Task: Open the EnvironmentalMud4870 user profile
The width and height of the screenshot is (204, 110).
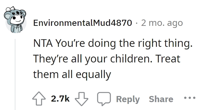Action: pyautogui.click(x=83, y=23)
